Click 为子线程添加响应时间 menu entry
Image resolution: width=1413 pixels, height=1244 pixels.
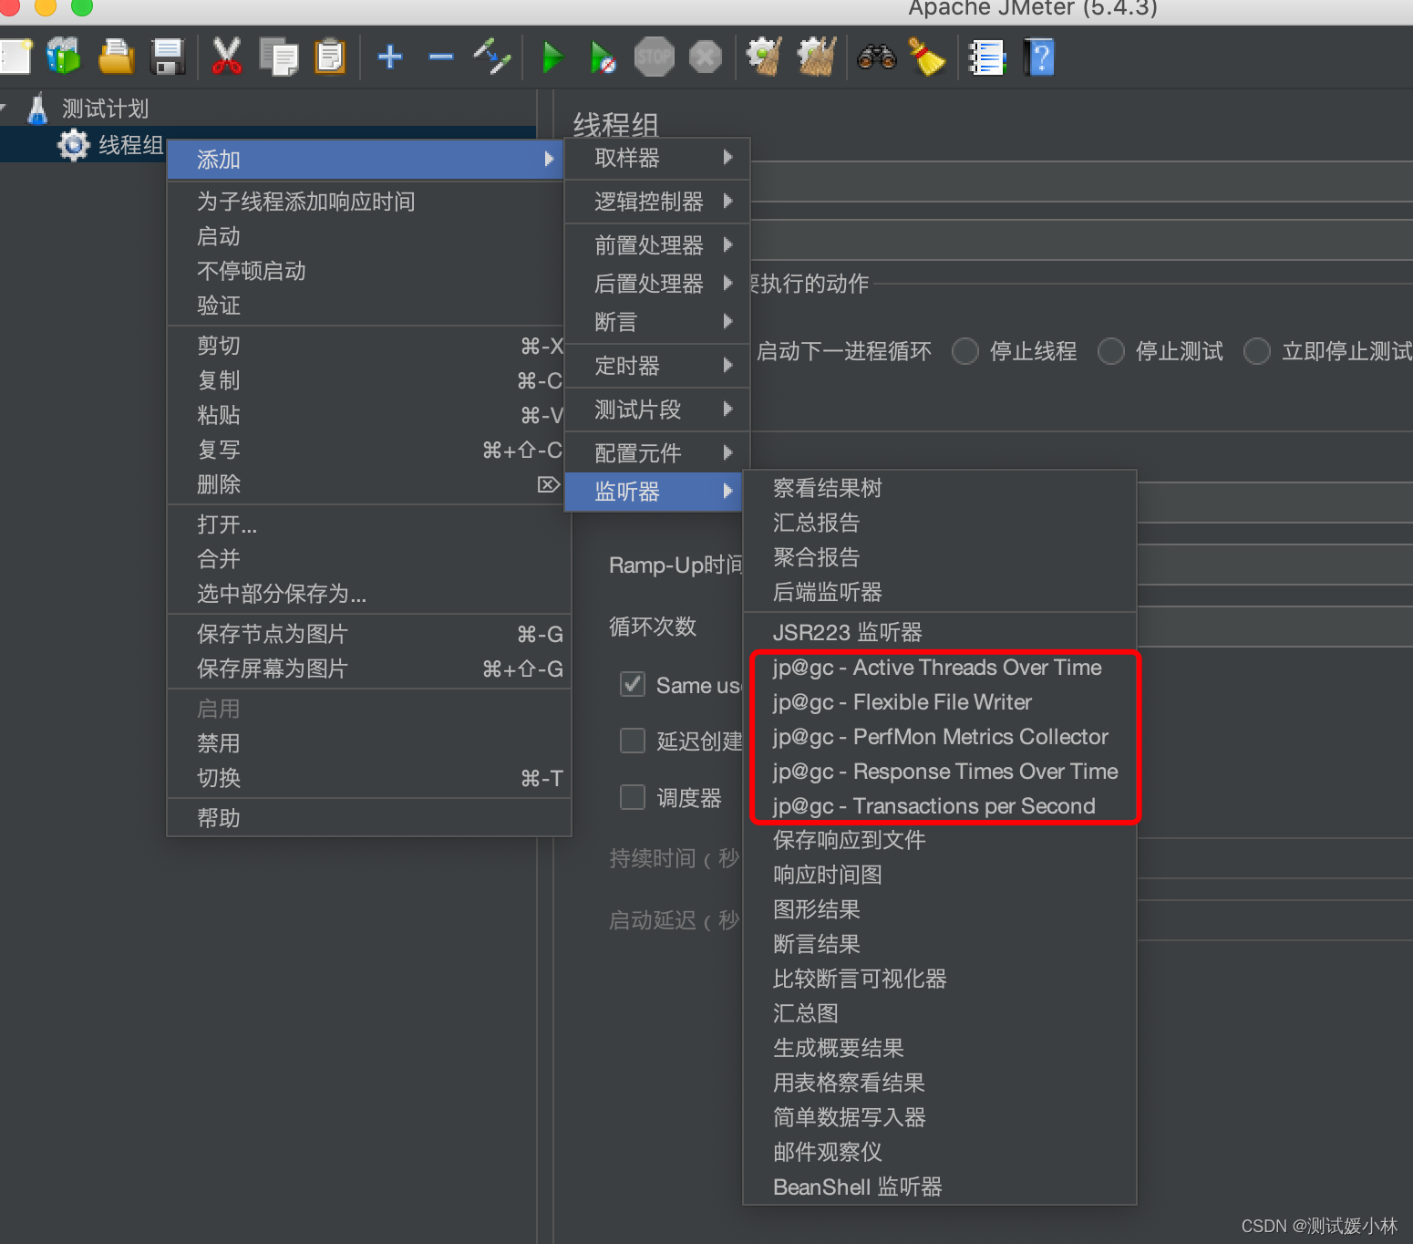pos(365,202)
